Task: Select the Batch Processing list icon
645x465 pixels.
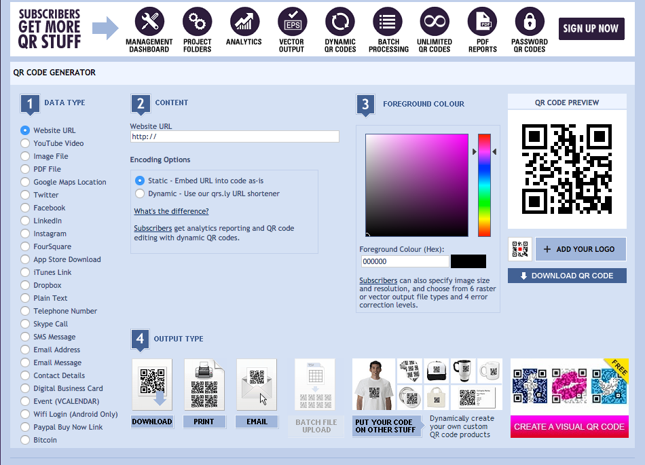Action: pyautogui.click(x=387, y=21)
